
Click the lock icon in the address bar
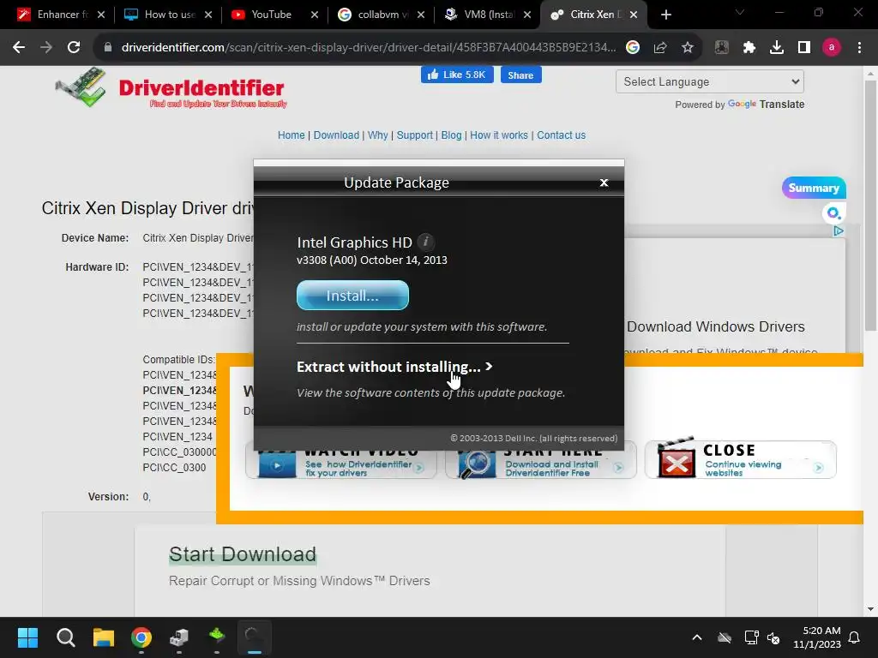108,48
